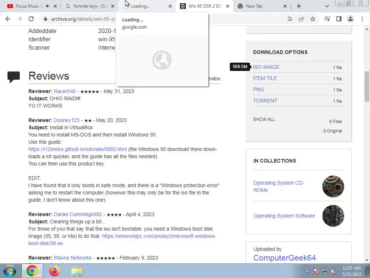Open the 9 Files listing

[335, 122]
